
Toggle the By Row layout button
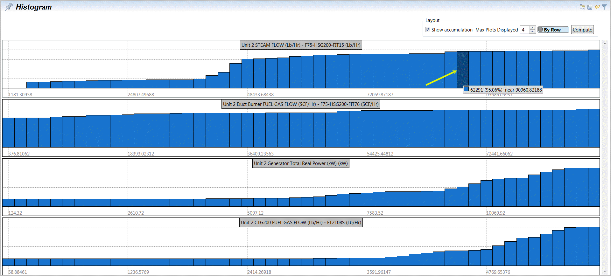click(x=553, y=30)
